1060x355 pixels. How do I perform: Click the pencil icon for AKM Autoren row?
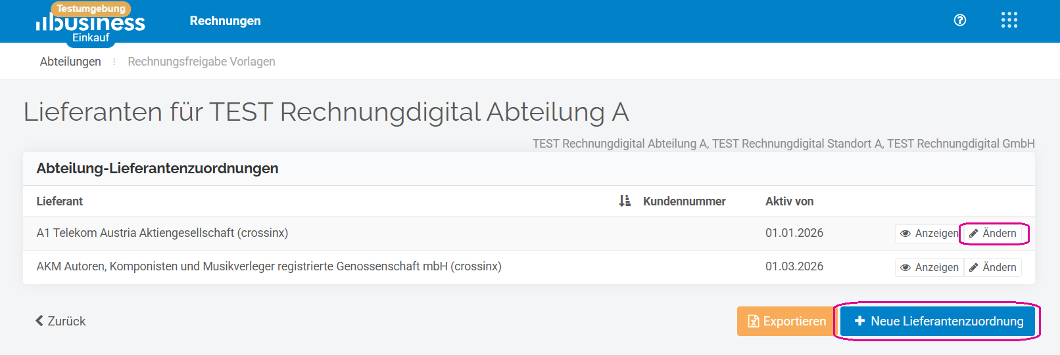[x=974, y=268]
